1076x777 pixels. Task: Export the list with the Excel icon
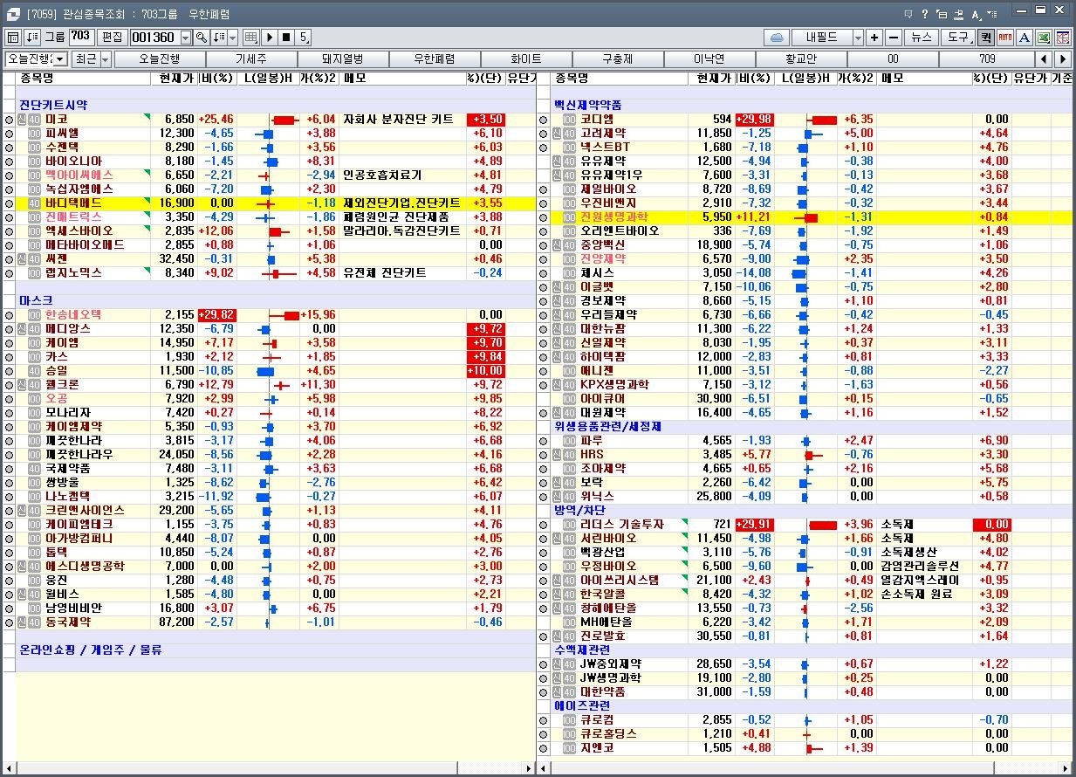coord(1044,38)
